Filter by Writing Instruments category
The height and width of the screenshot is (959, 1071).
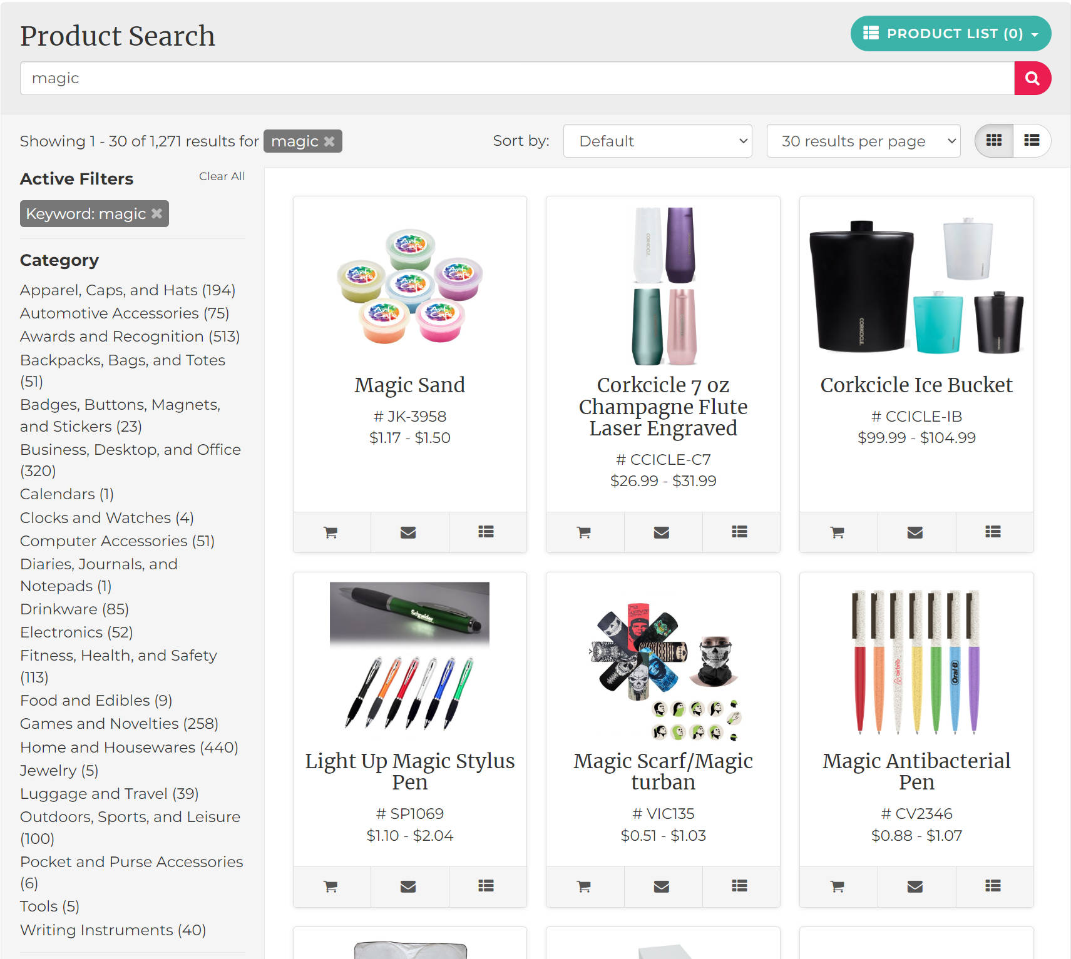point(113,930)
